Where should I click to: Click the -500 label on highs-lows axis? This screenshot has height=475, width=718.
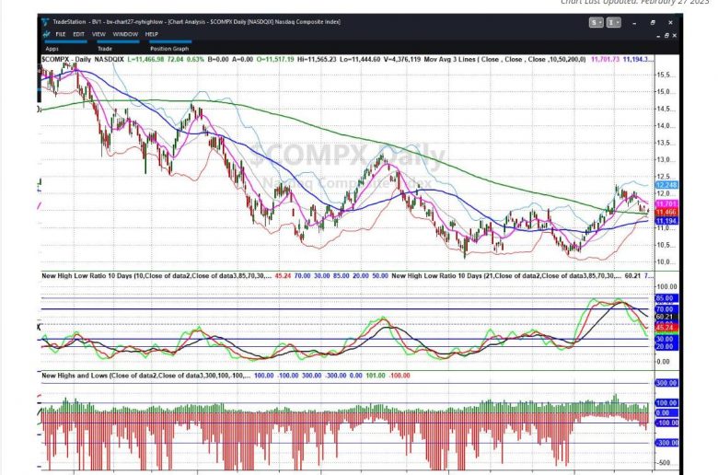(665, 463)
